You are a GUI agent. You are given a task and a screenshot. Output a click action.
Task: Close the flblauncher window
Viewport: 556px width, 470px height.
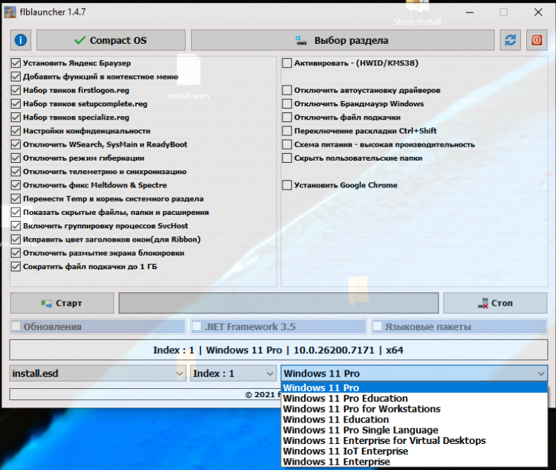538,13
